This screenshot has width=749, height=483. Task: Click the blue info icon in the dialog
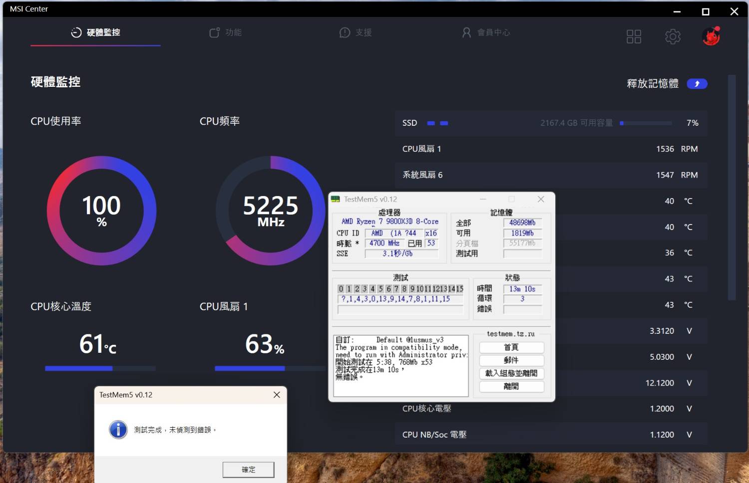click(x=118, y=430)
